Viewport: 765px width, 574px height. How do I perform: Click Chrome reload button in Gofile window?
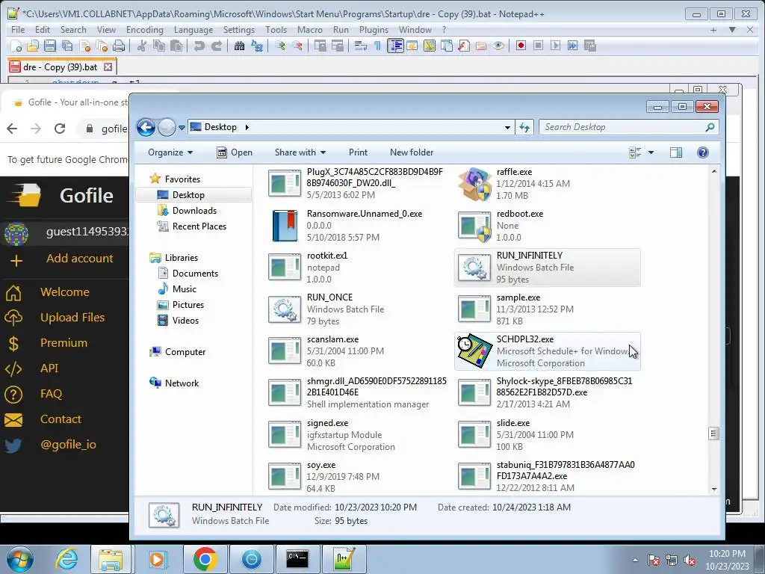pos(60,129)
